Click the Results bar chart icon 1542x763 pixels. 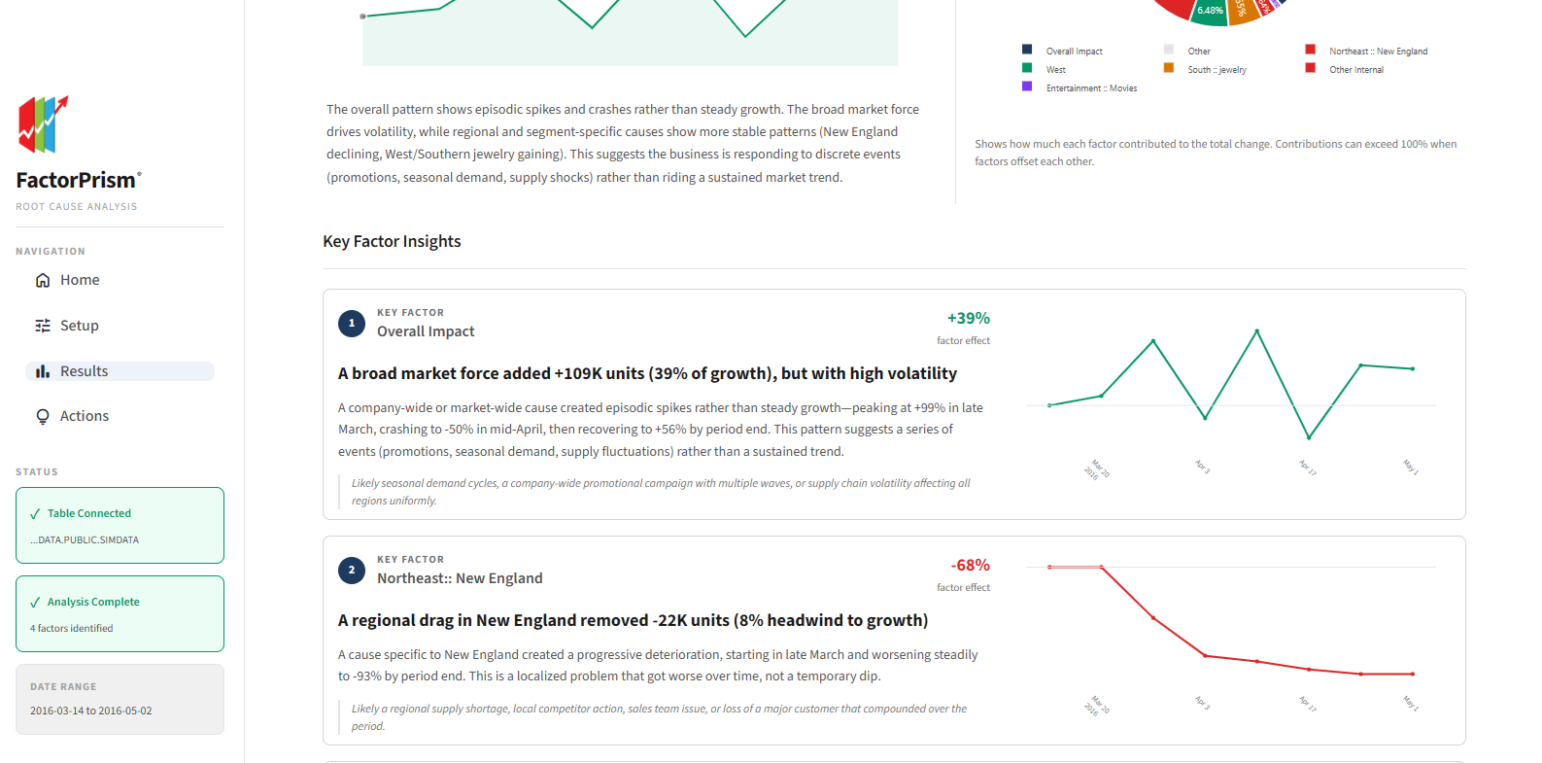coord(43,370)
